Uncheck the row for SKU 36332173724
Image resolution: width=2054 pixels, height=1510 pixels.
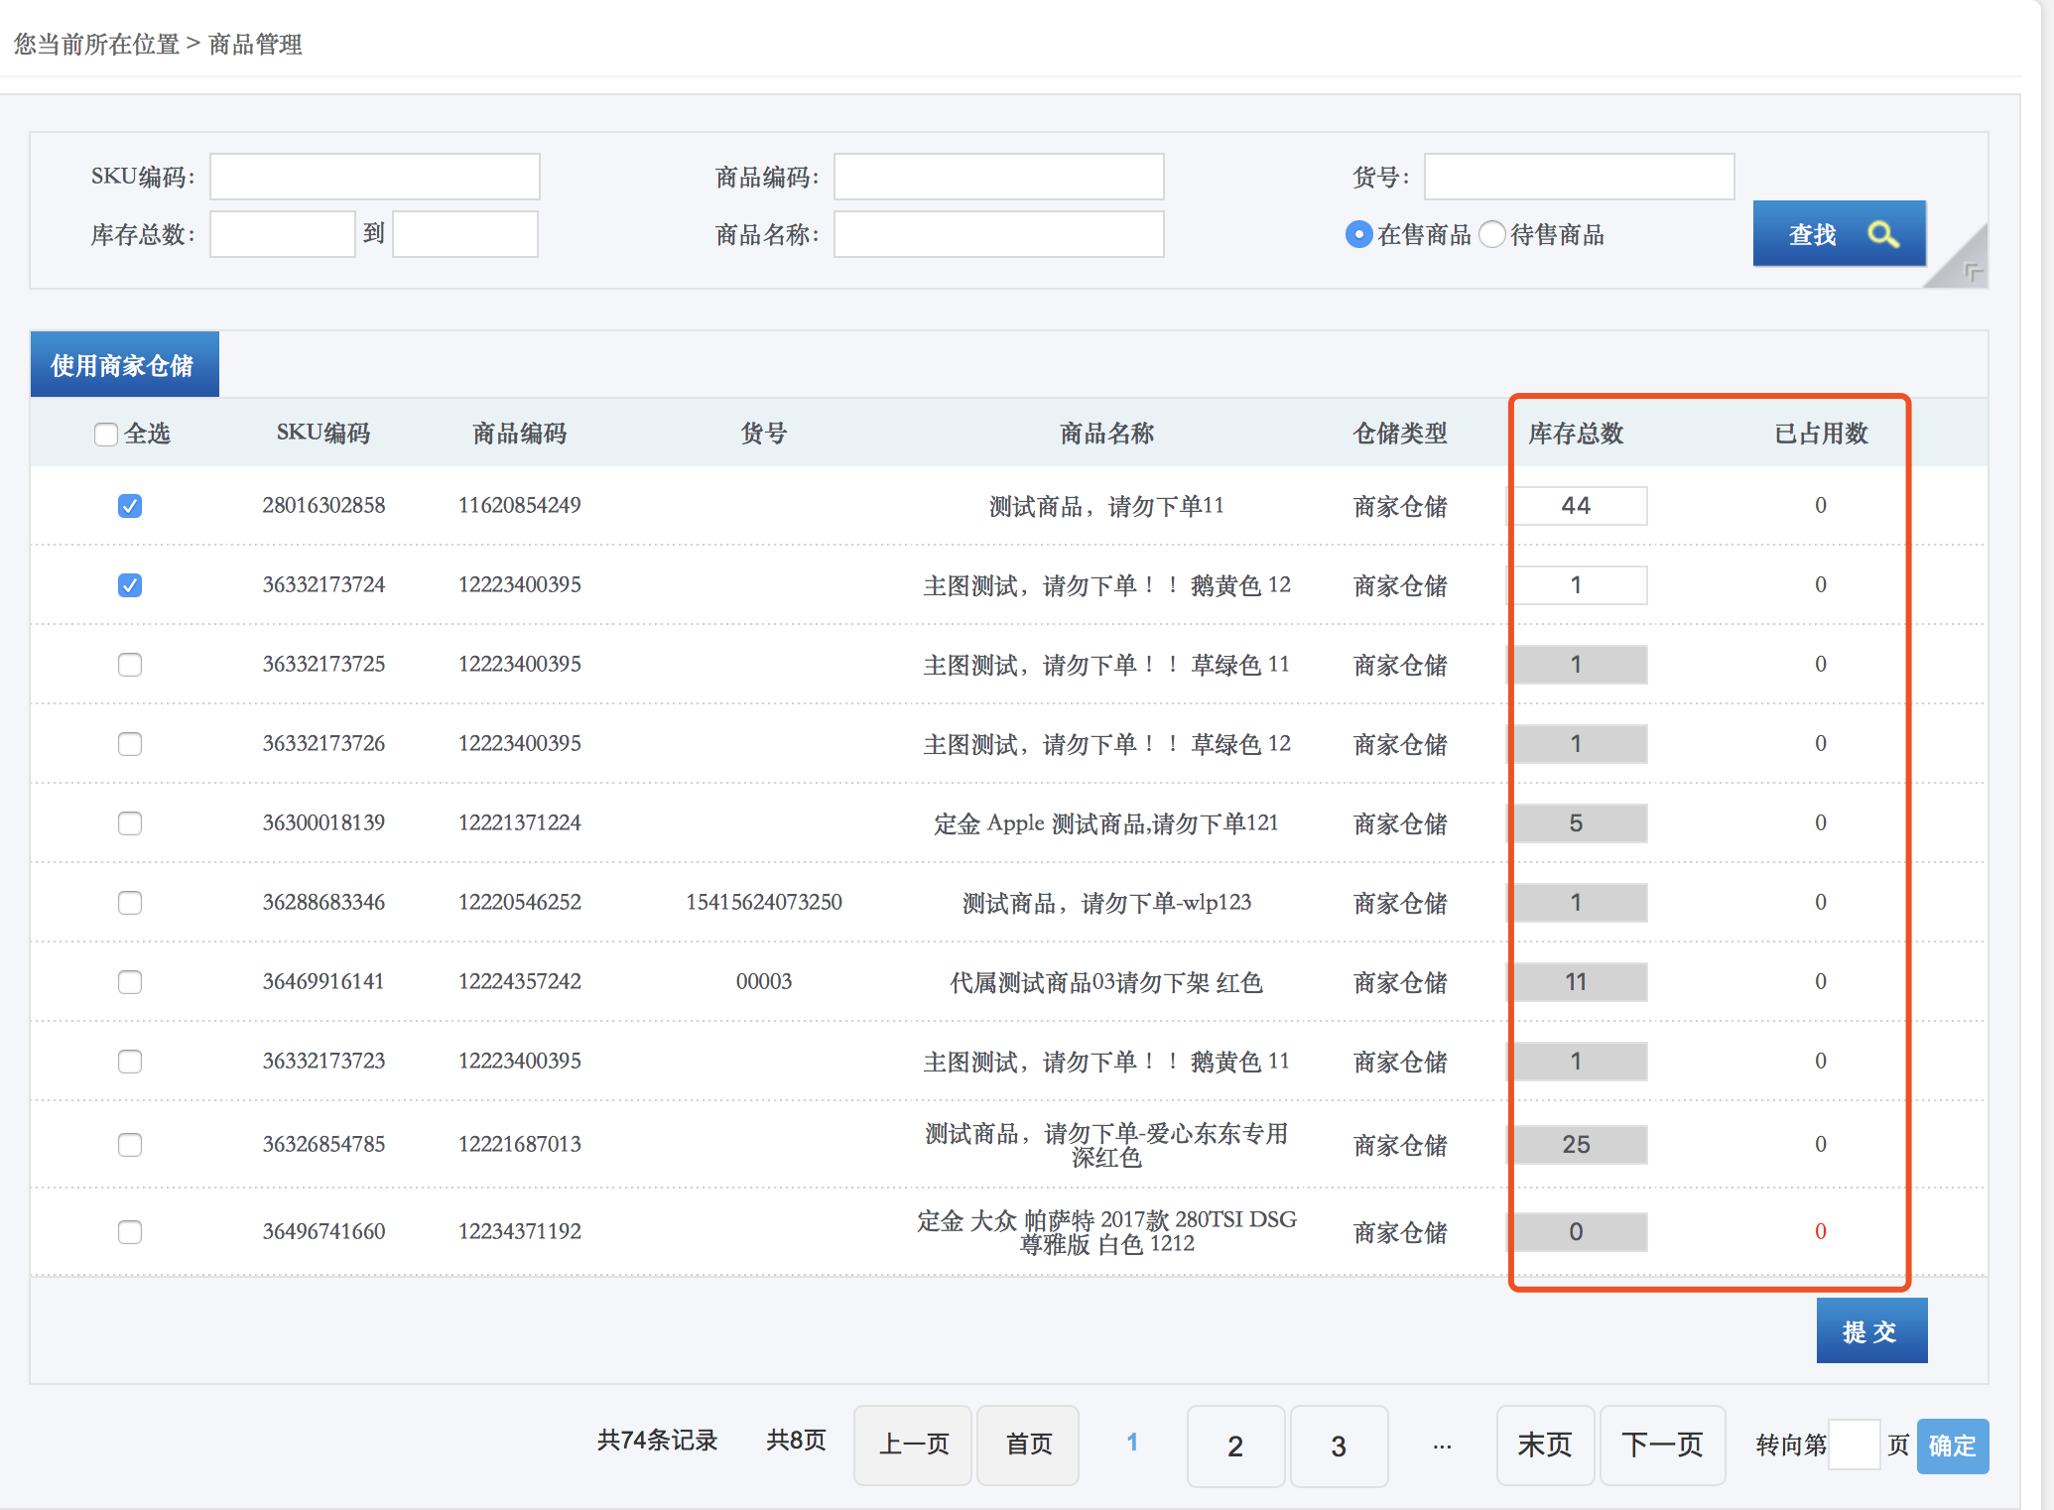(x=130, y=585)
